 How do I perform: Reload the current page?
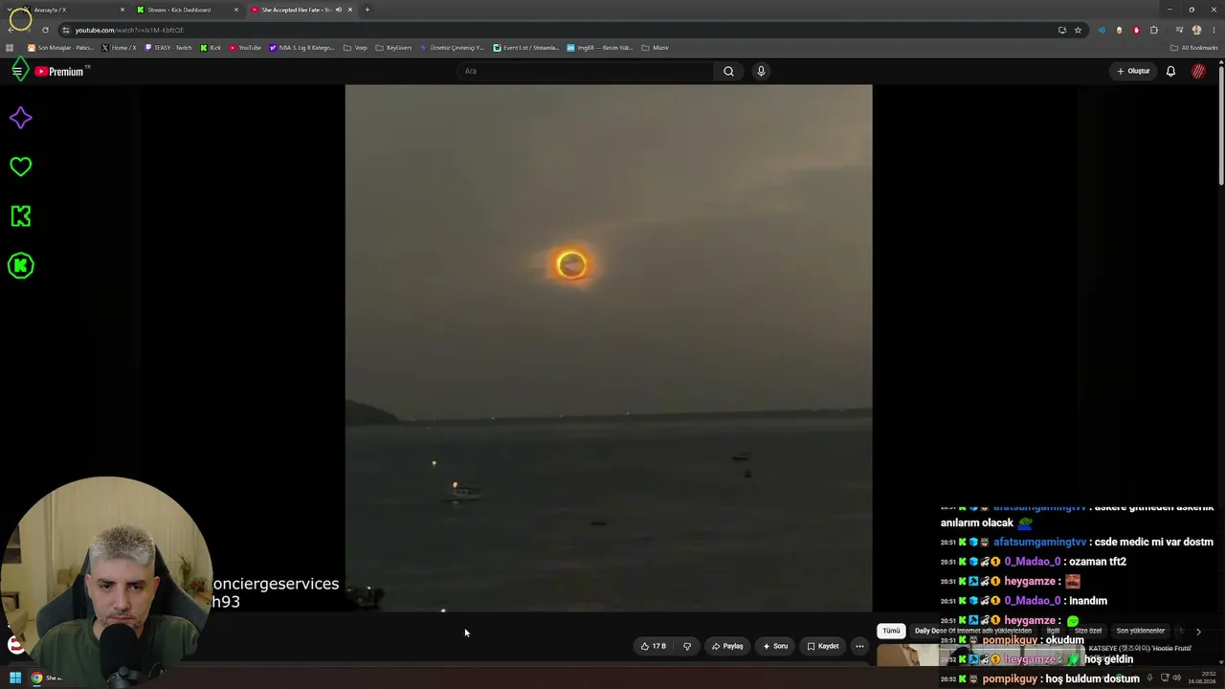coord(45,30)
